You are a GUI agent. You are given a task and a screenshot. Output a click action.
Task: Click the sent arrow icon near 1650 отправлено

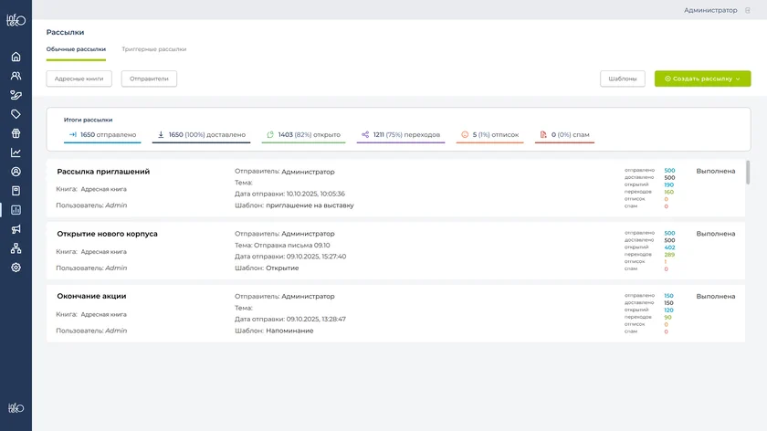coord(73,134)
